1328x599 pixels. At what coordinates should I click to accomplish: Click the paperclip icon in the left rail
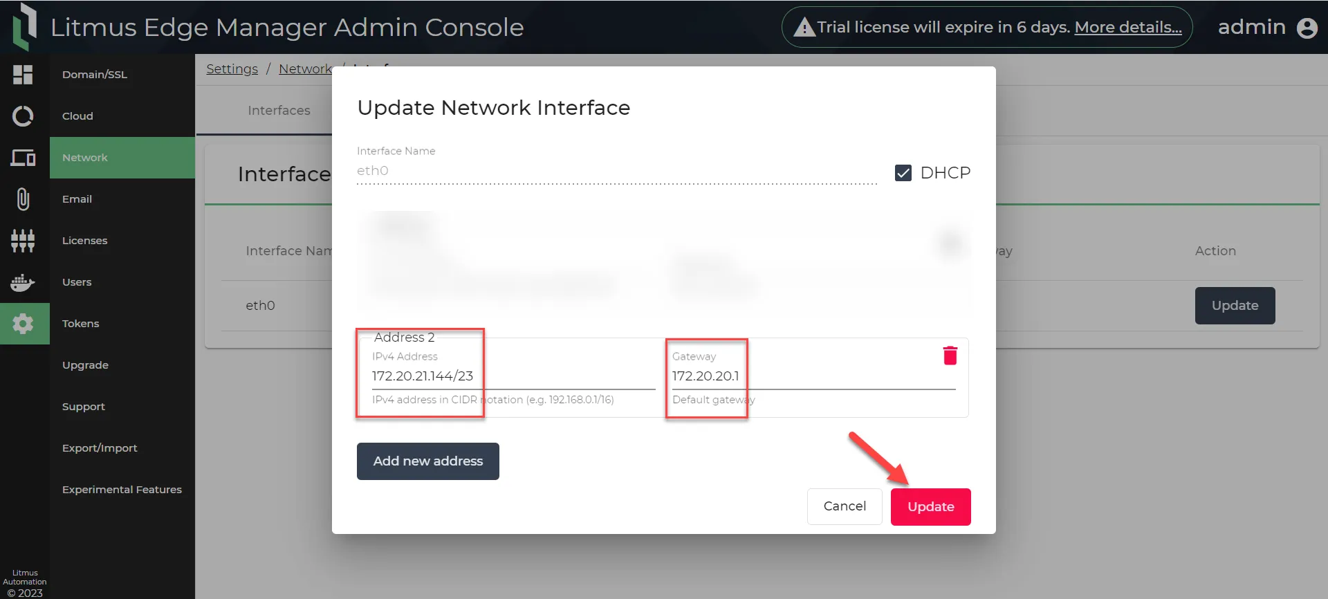point(23,199)
